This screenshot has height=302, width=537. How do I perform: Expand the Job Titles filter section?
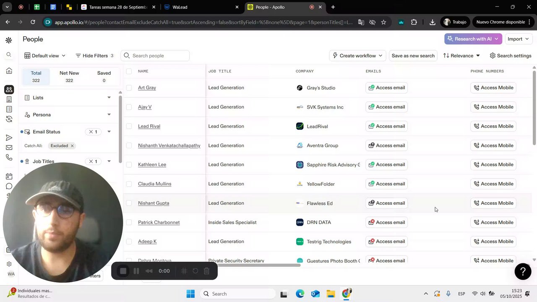(x=109, y=161)
